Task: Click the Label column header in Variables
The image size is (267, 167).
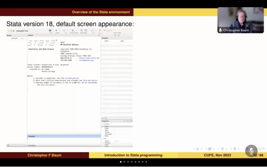Action: click(x=122, y=41)
